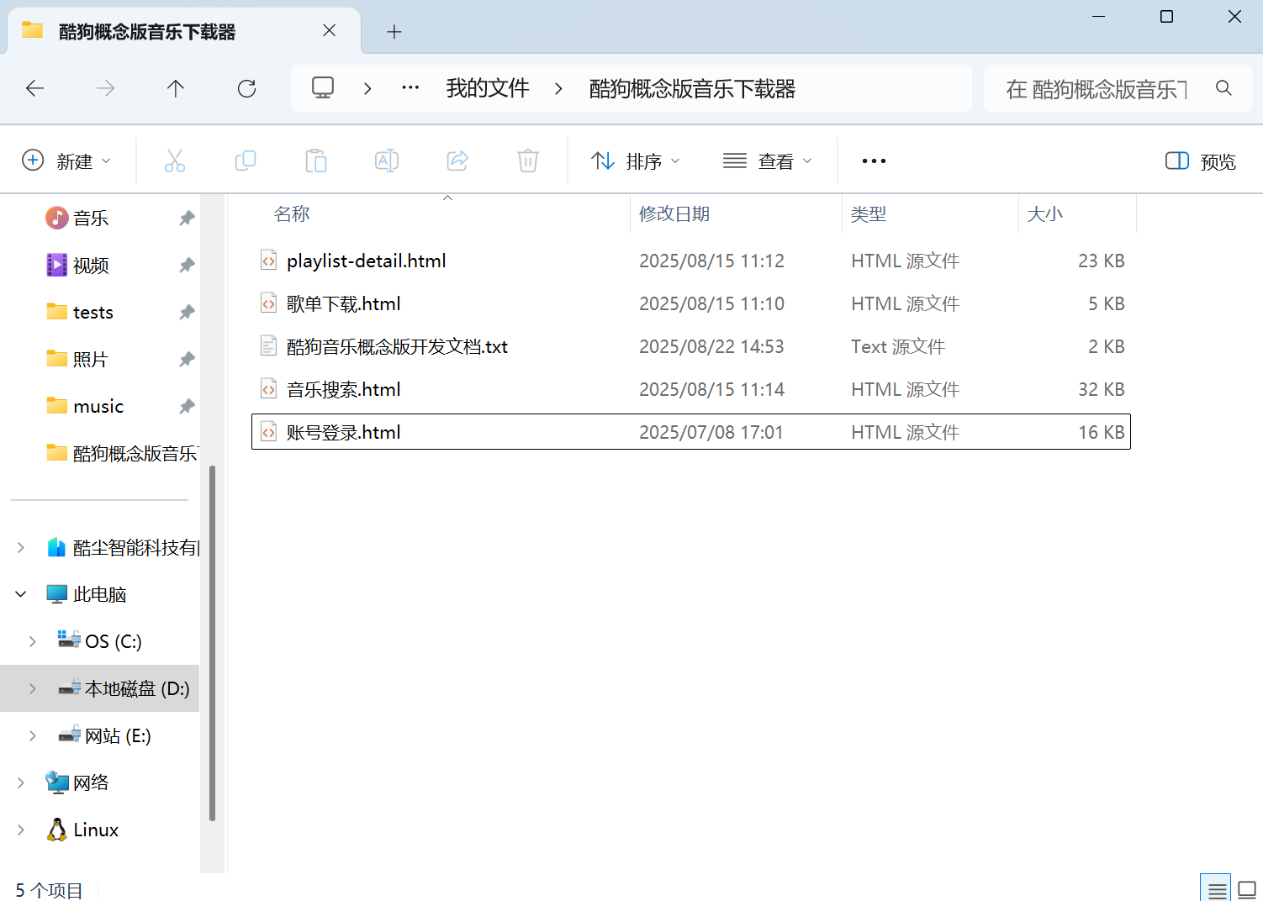Refresh the current folder view
This screenshot has width=1263, height=901.
pos(246,88)
